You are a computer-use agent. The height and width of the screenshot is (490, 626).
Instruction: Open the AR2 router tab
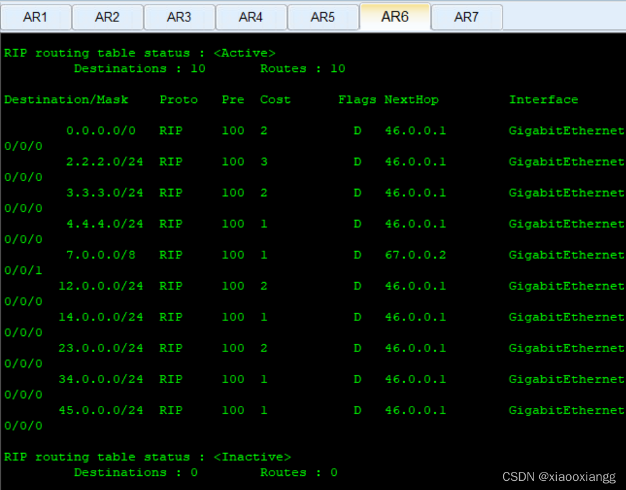107,17
